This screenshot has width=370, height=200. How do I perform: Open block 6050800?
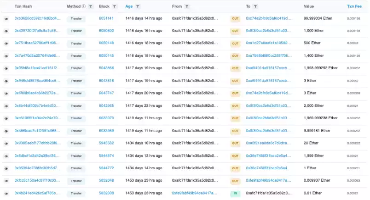[106, 31]
